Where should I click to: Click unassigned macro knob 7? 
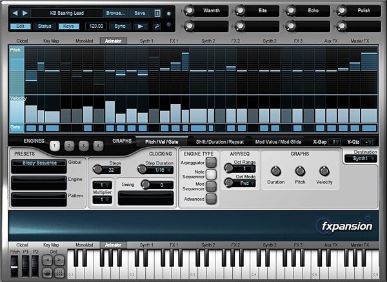[291, 26]
